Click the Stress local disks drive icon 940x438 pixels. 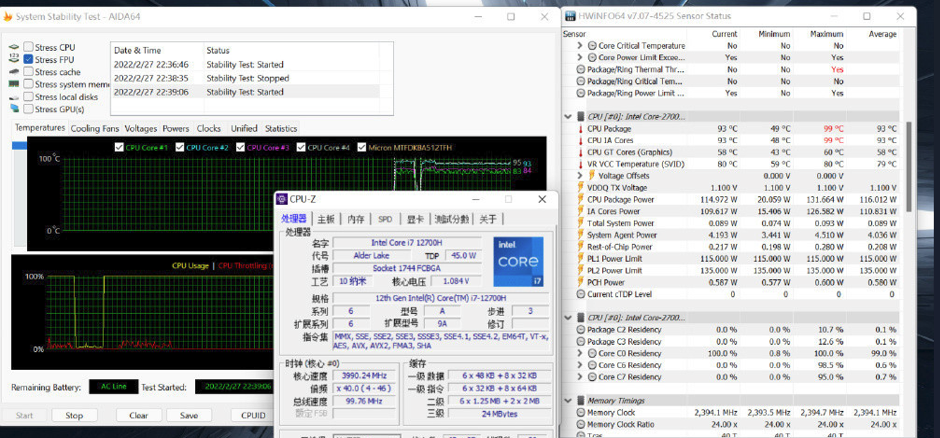pyautogui.click(x=14, y=97)
